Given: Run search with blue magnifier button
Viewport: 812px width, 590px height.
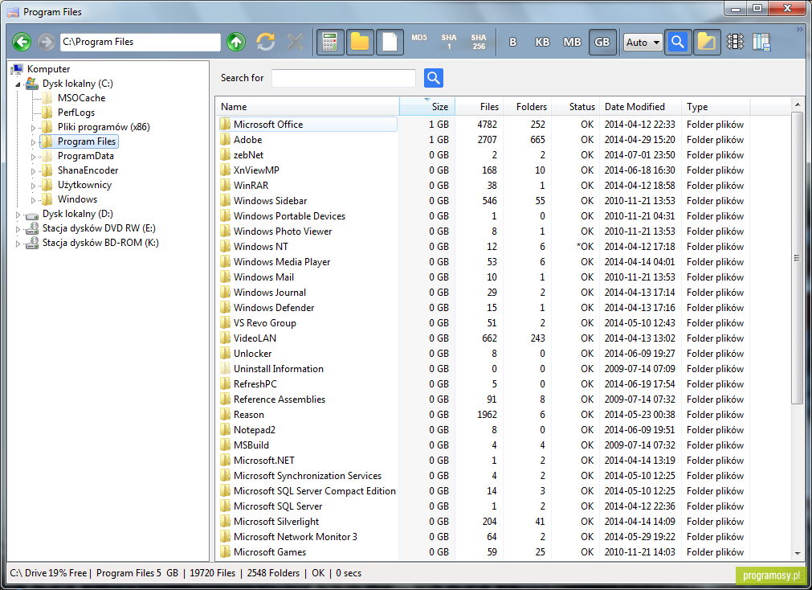Looking at the screenshot, I should point(434,78).
